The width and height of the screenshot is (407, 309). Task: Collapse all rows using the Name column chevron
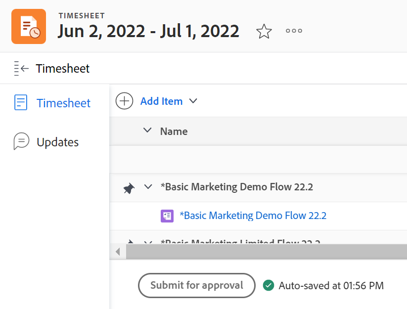click(x=147, y=131)
